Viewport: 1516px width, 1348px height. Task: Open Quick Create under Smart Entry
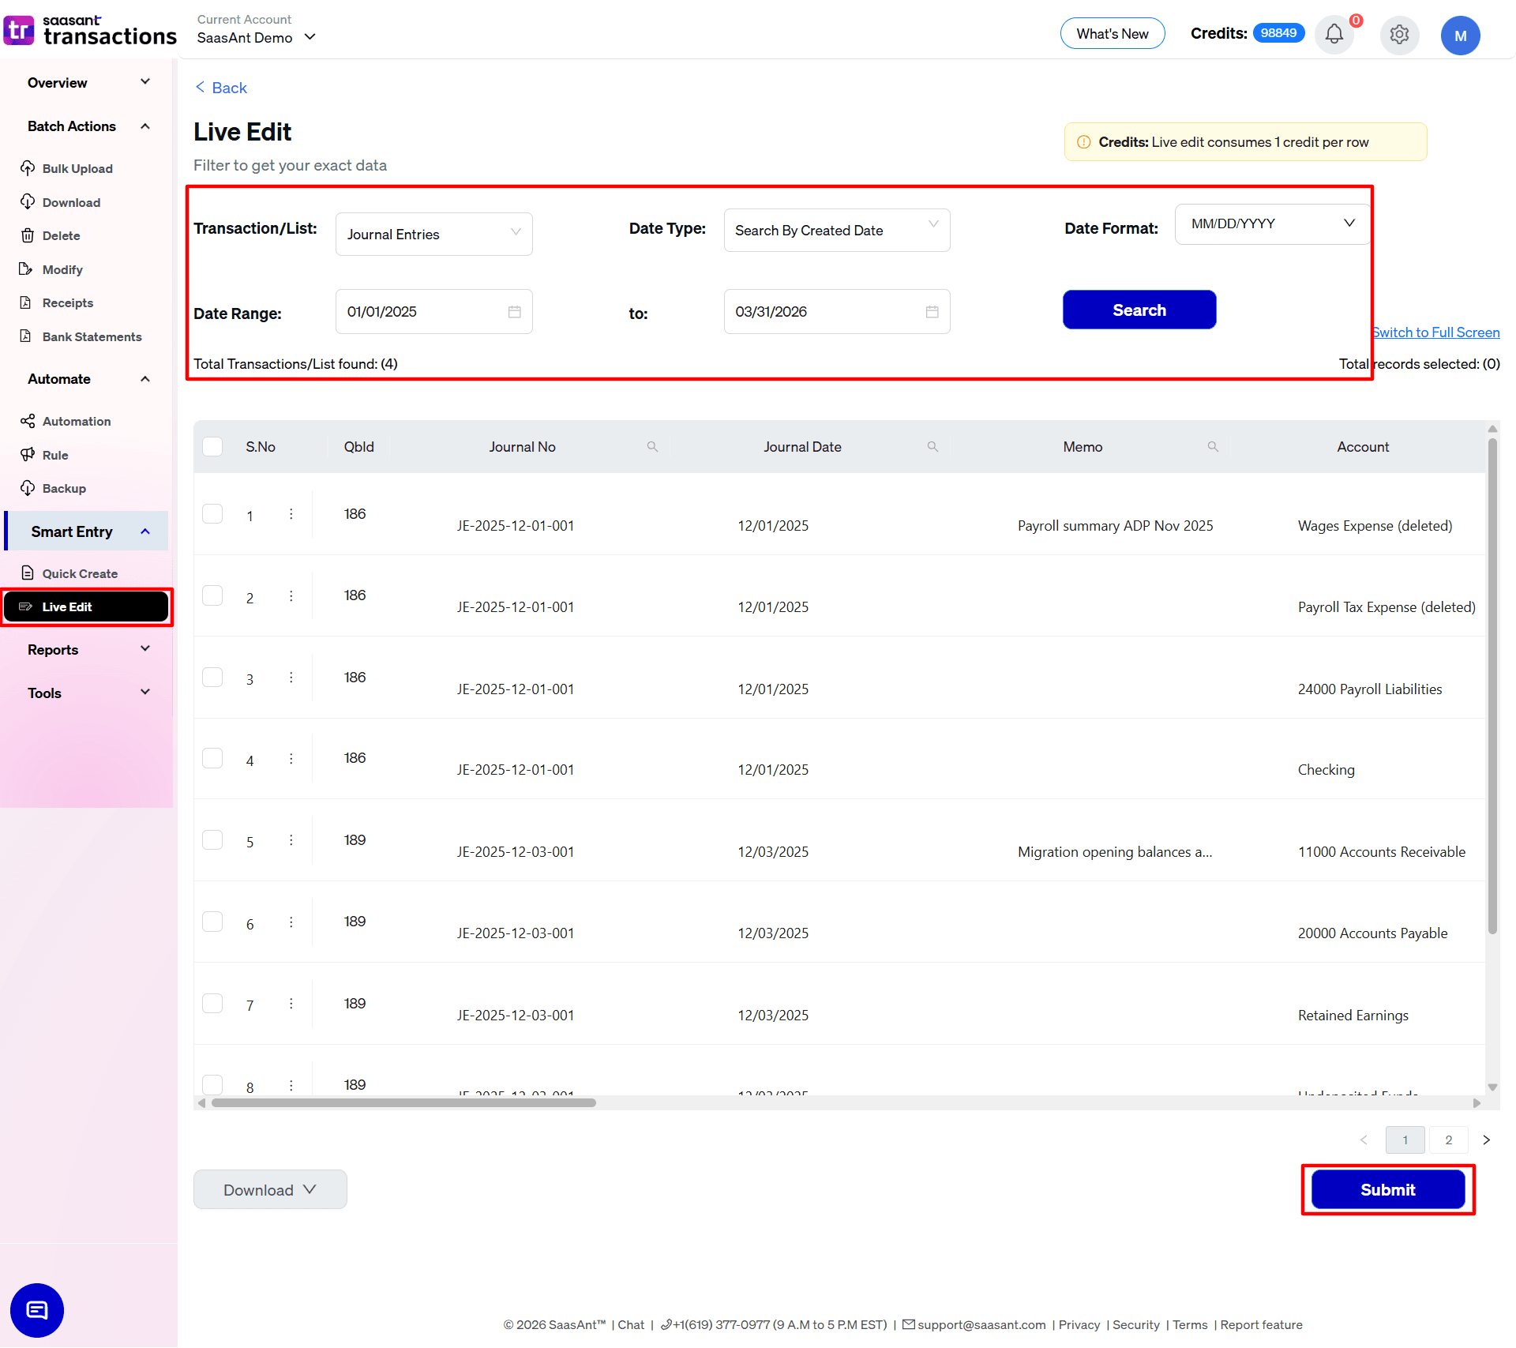tap(79, 573)
